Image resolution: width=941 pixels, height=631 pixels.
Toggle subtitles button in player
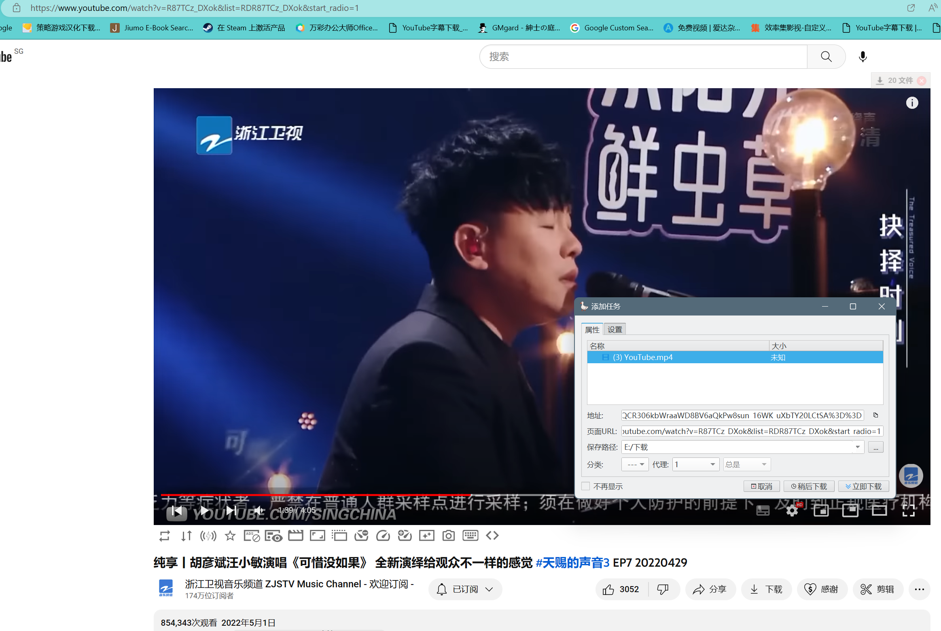(x=763, y=511)
